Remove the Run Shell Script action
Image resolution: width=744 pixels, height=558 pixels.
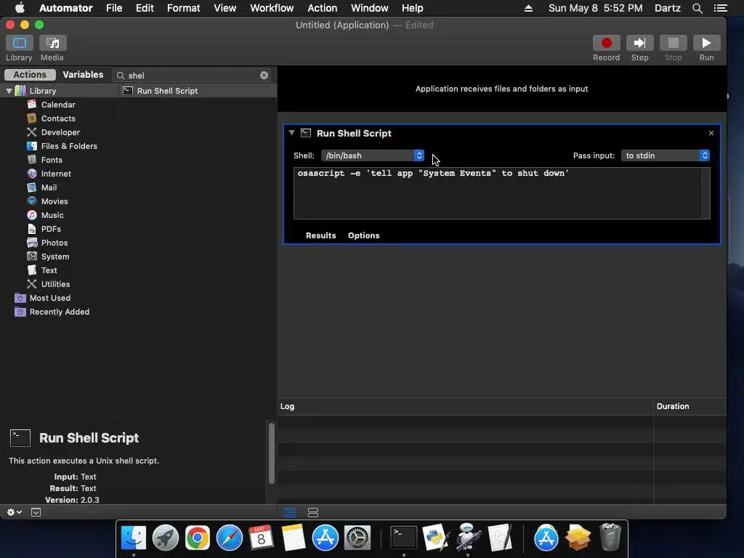coord(711,133)
